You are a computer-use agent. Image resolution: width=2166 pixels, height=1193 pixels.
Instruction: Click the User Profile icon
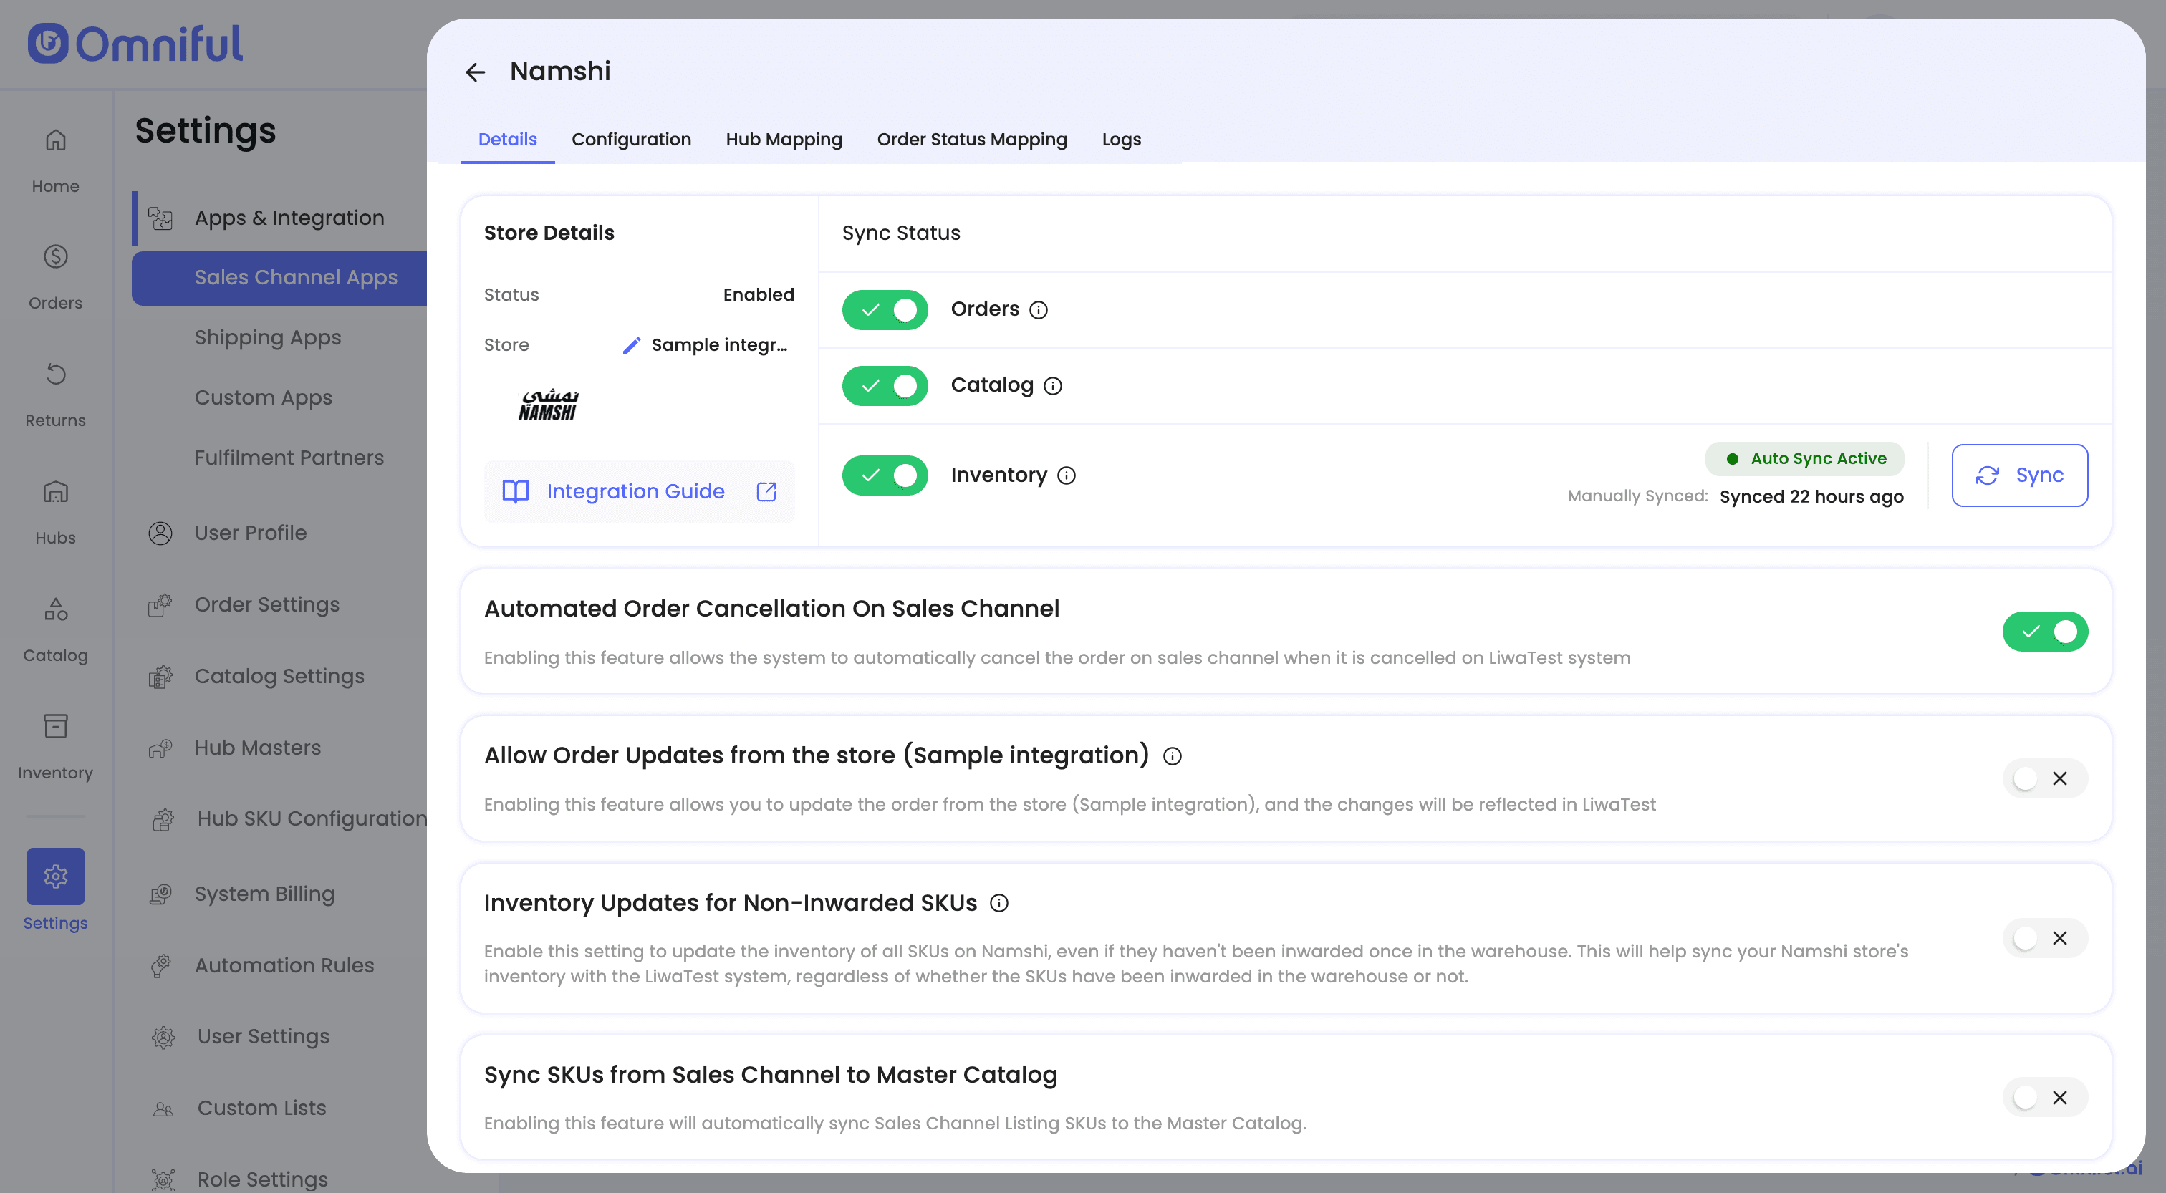coord(160,533)
